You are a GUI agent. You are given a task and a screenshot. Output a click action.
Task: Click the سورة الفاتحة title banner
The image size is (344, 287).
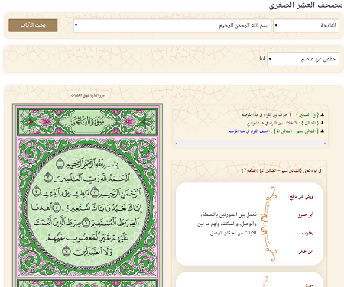pyautogui.click(x=87, y=122)
